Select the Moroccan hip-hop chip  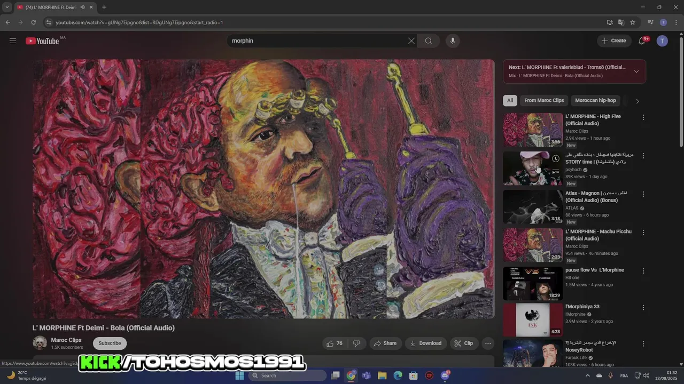click(595, 100)
